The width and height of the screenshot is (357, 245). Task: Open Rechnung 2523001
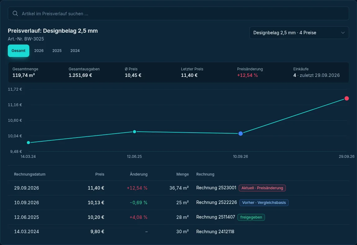point(216,188)
